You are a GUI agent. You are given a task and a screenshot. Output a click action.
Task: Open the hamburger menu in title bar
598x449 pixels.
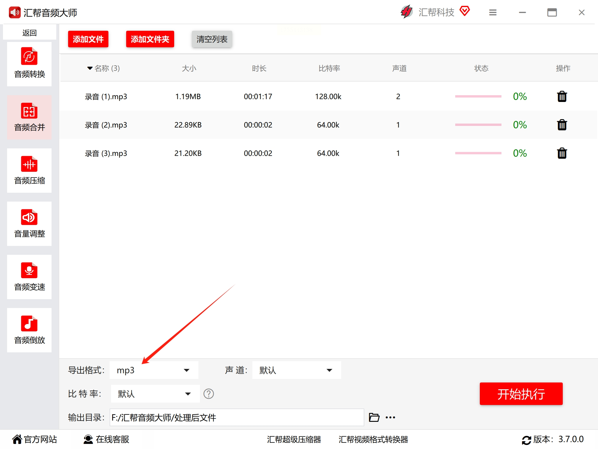[x=493, y=12]
